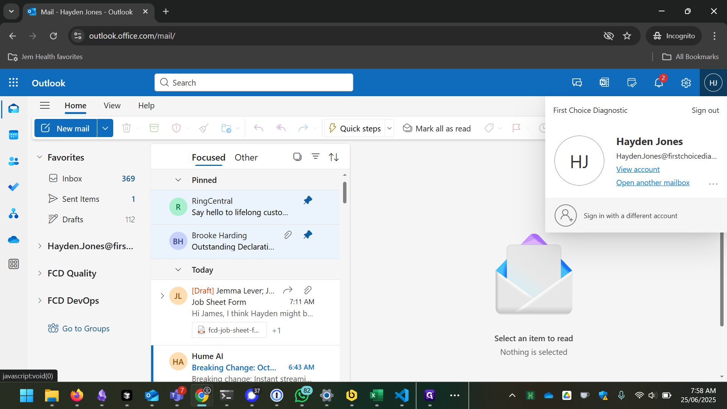Expand the Hayden.Jones@firs... mailbox
This screenshot has width=727, height=409.
pos(39,246)
